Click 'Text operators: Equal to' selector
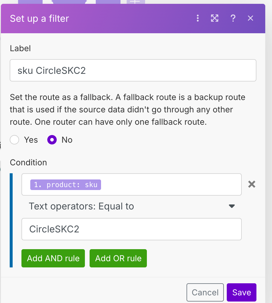This screenshot has width=272, height=303. (x=81, y=207)
